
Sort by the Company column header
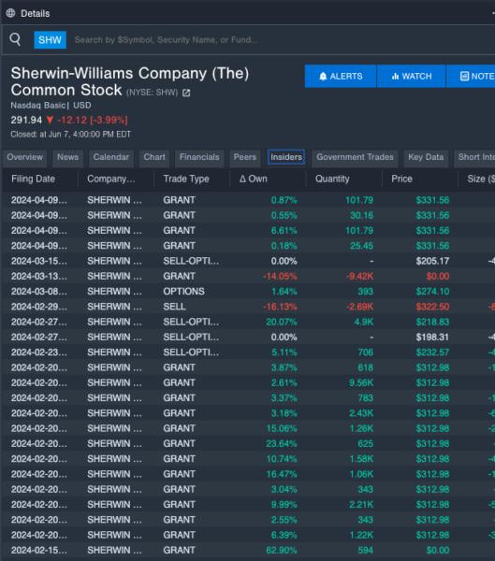[x=111, y=179]
